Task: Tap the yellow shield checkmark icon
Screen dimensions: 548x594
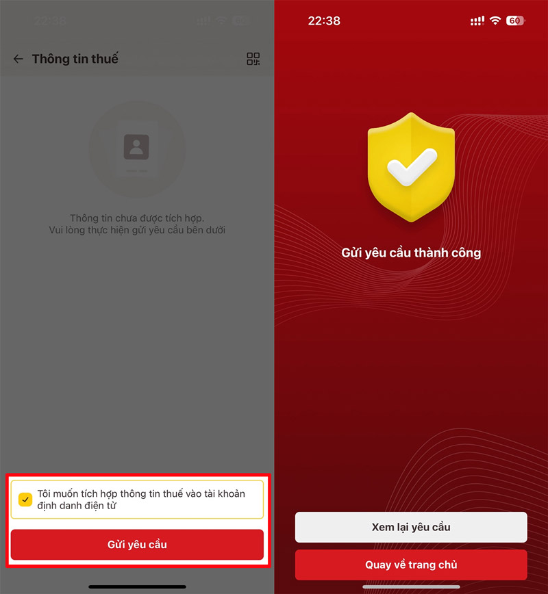Action: 411,167
